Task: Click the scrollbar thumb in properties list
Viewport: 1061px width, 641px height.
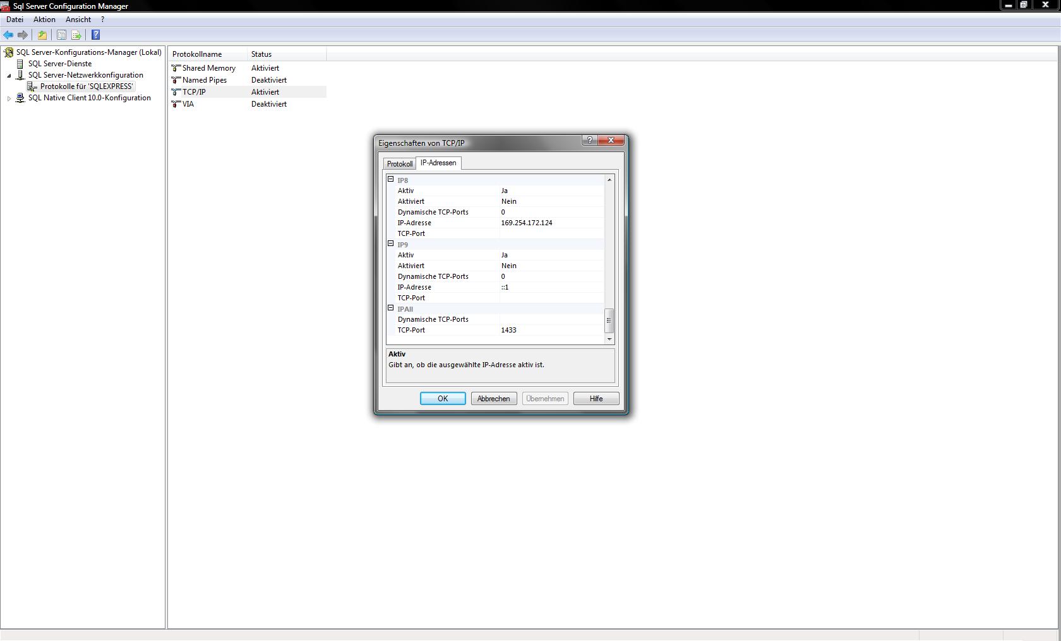Action: click(609, 320)
